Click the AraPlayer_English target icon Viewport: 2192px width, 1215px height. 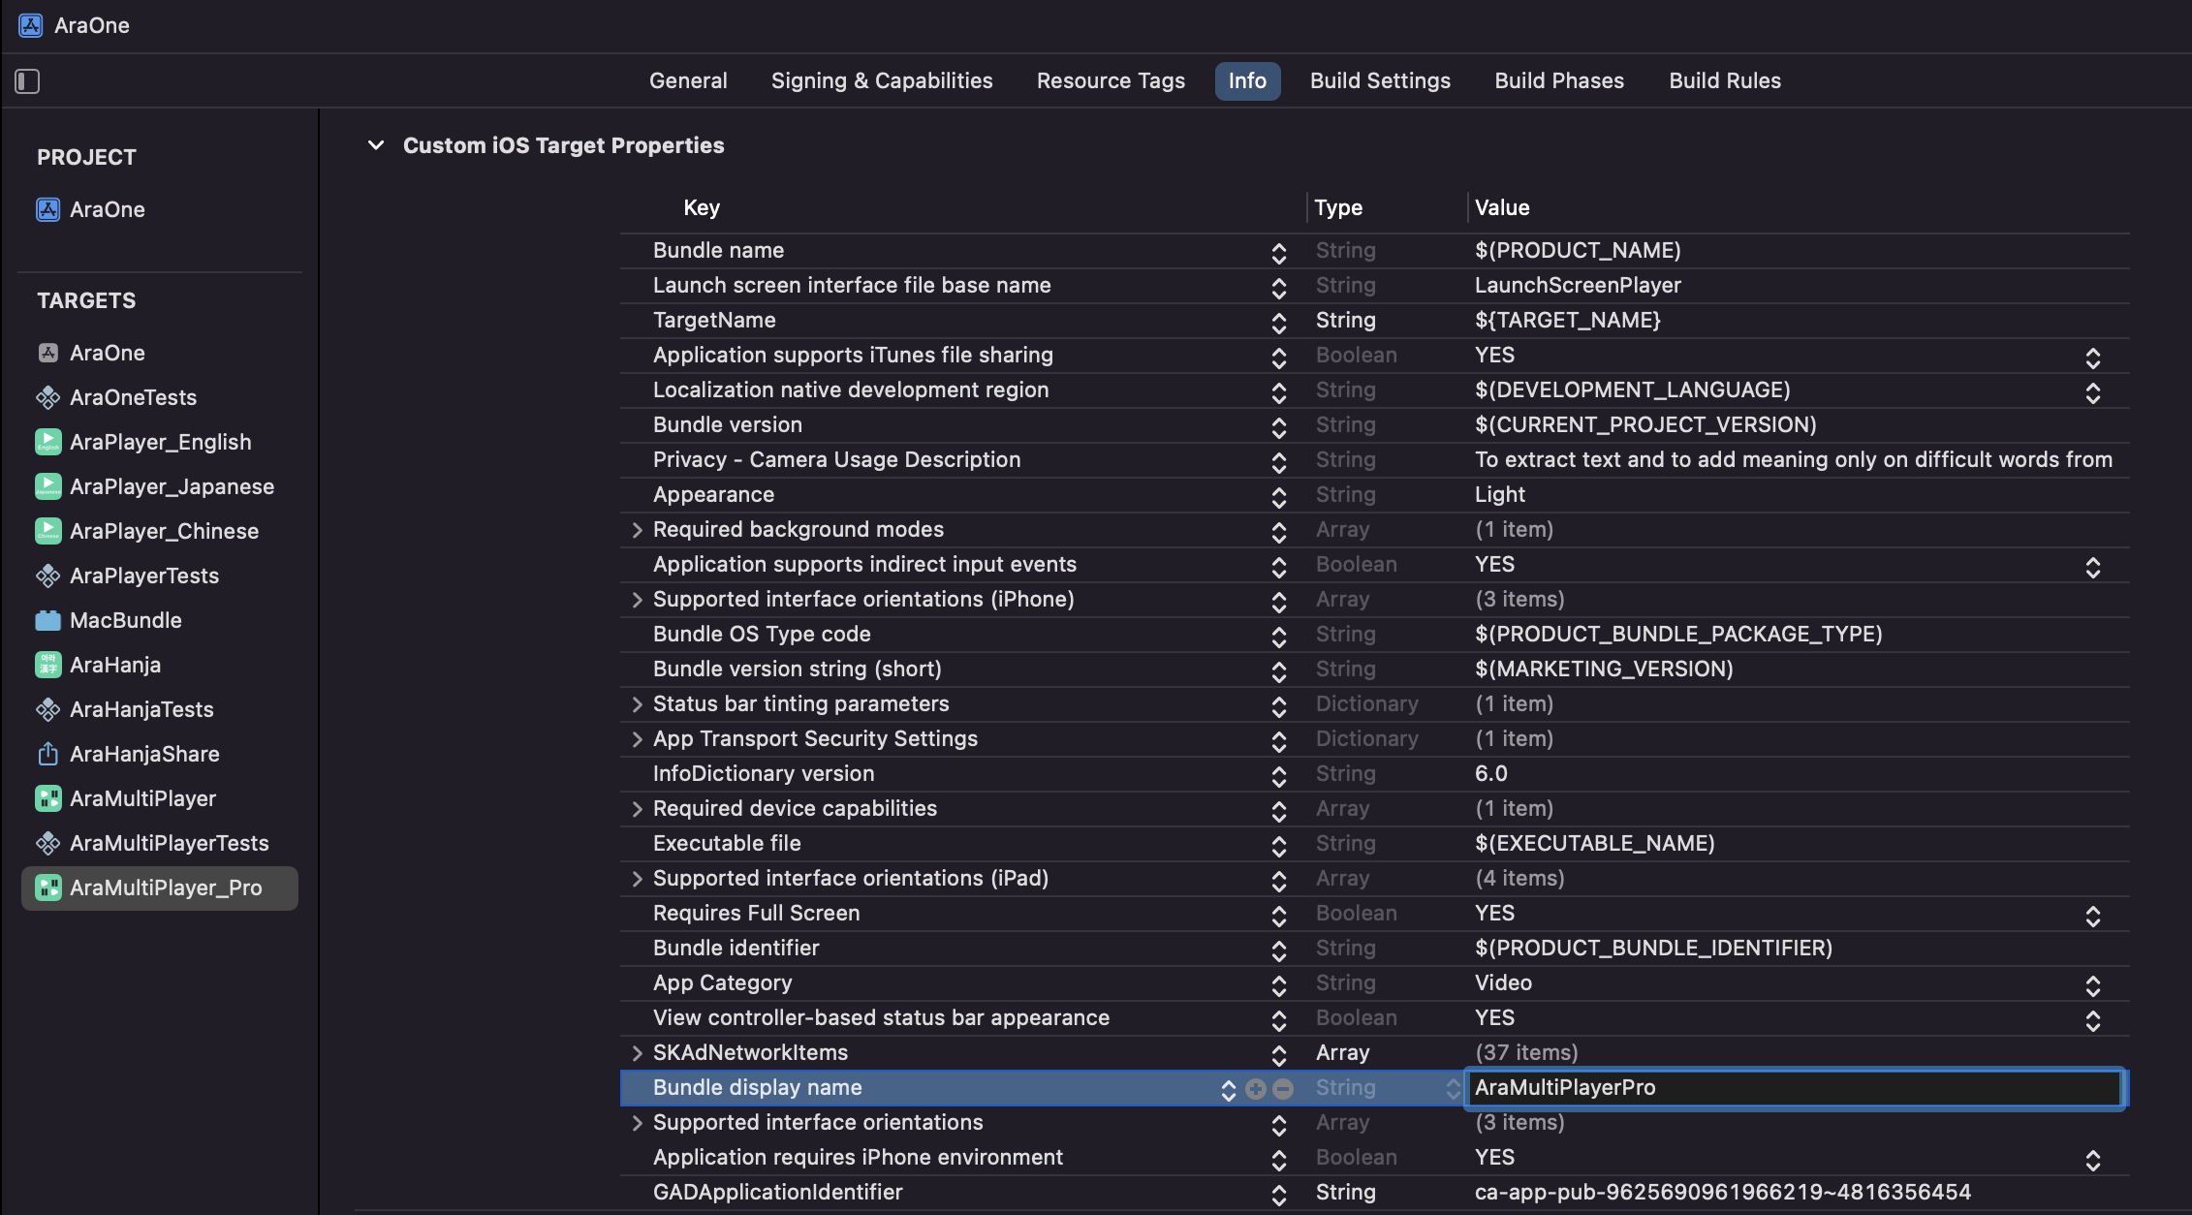click(x=47, y=442)
